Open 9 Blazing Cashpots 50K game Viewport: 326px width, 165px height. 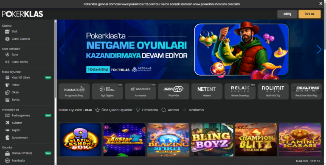[81, 140]
